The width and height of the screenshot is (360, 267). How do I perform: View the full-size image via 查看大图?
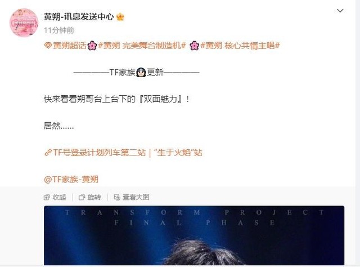(x=132, y=197)
